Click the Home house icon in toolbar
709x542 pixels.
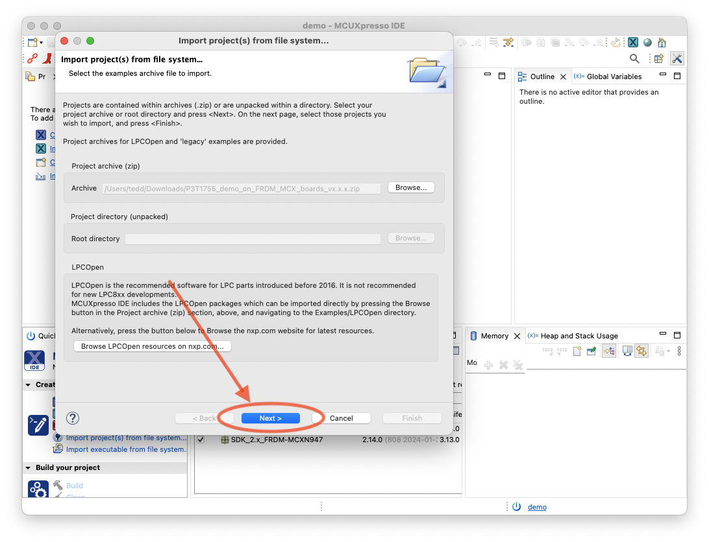tap(662, 42)
